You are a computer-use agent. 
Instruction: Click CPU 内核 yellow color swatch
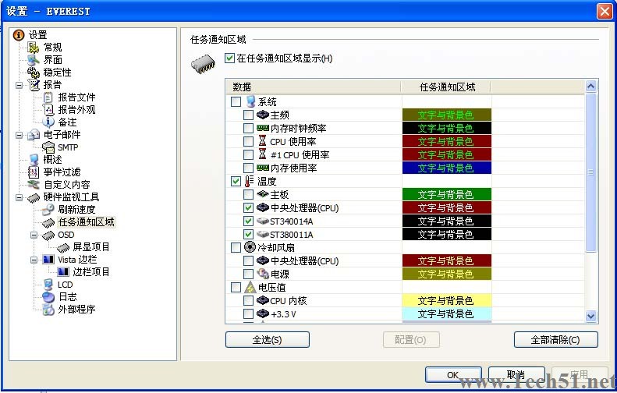(447, 300)
